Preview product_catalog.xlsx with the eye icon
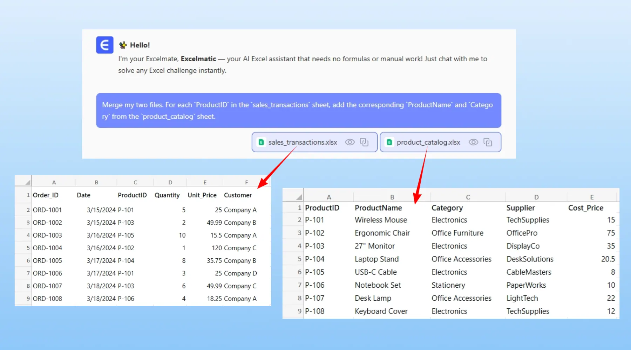The height and width of the screenshot is (350, 631). pos(473,142)
